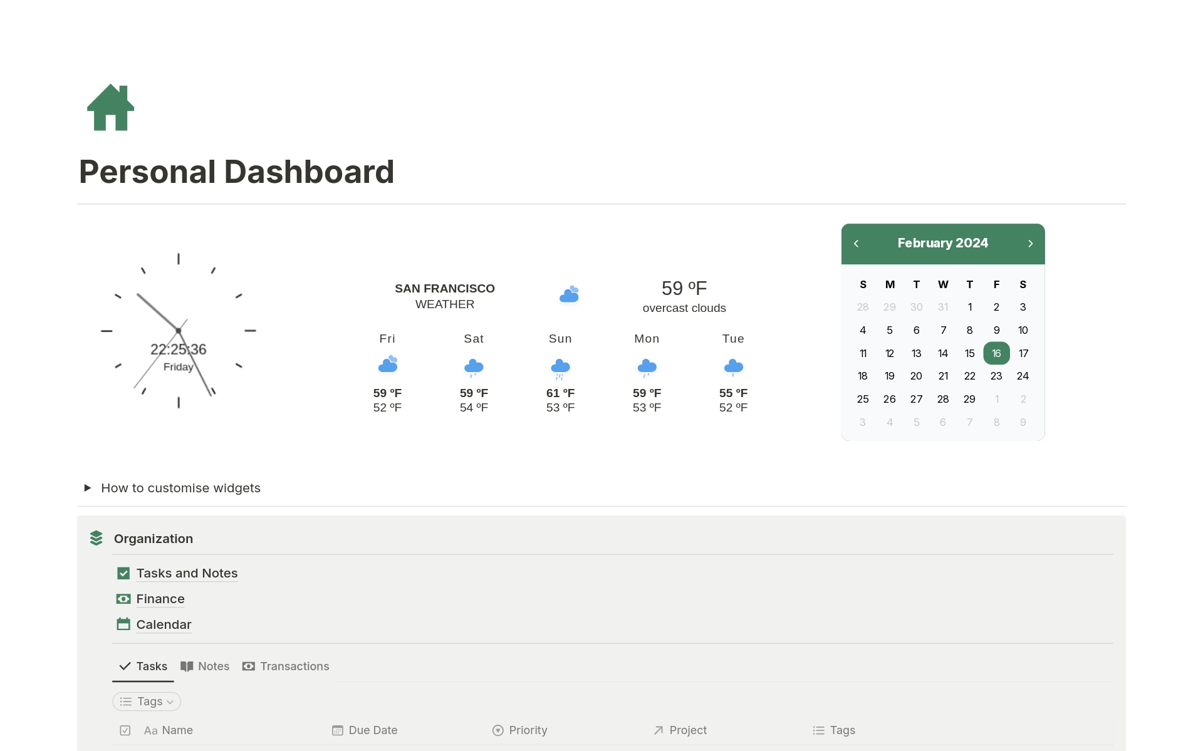Click the Transactions tab button
1203x751 pixels.
point(286,666)
